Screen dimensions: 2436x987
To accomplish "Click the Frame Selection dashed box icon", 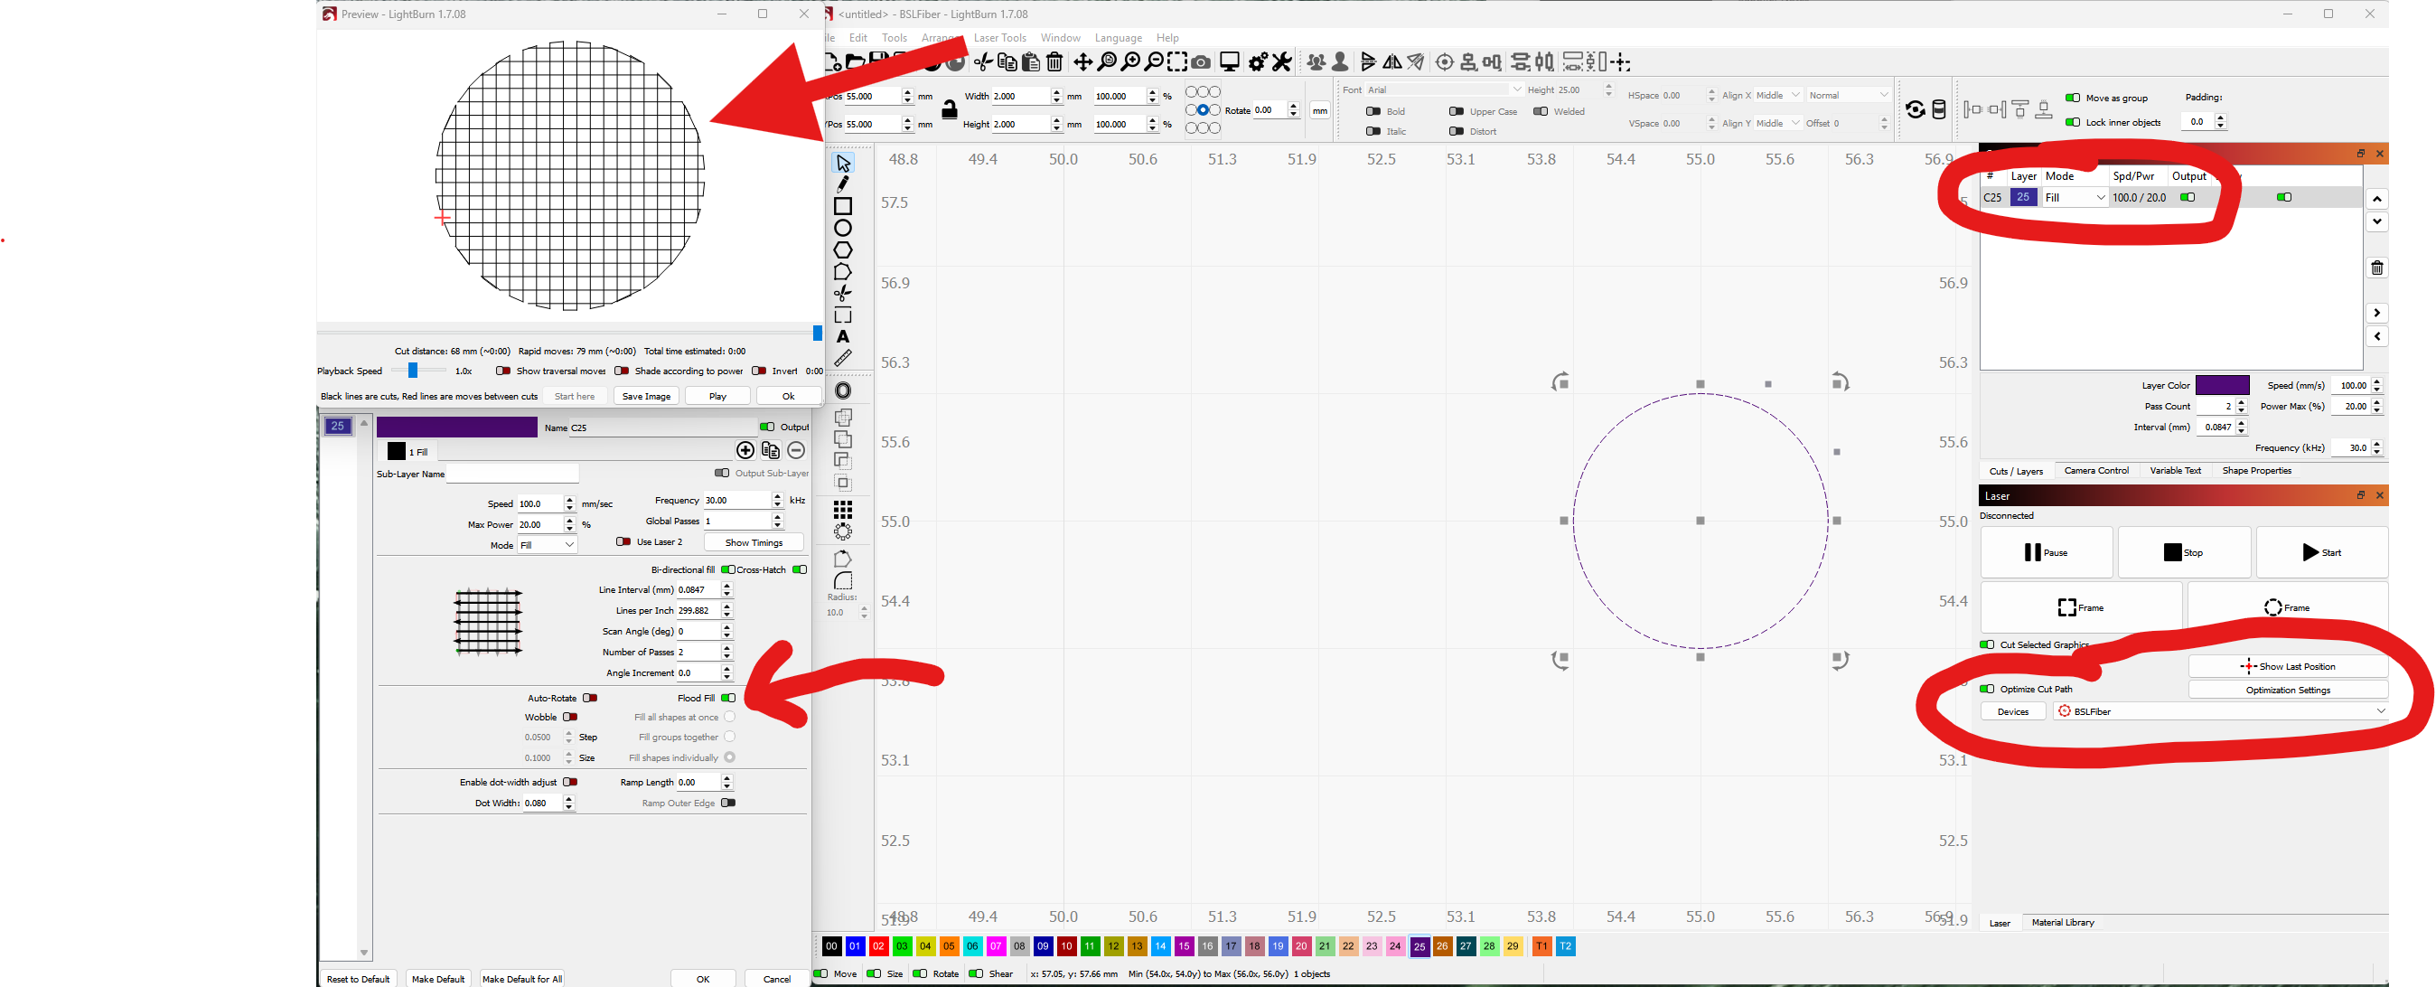I will [1177, 62].
